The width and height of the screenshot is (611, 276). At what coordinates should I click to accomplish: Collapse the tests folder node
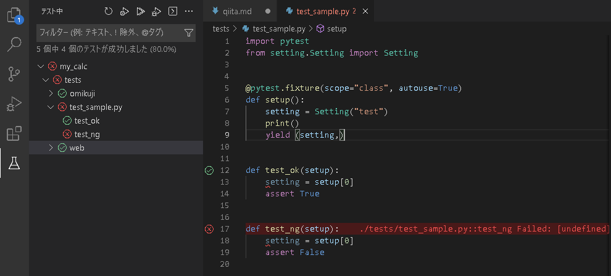[46, 80]
